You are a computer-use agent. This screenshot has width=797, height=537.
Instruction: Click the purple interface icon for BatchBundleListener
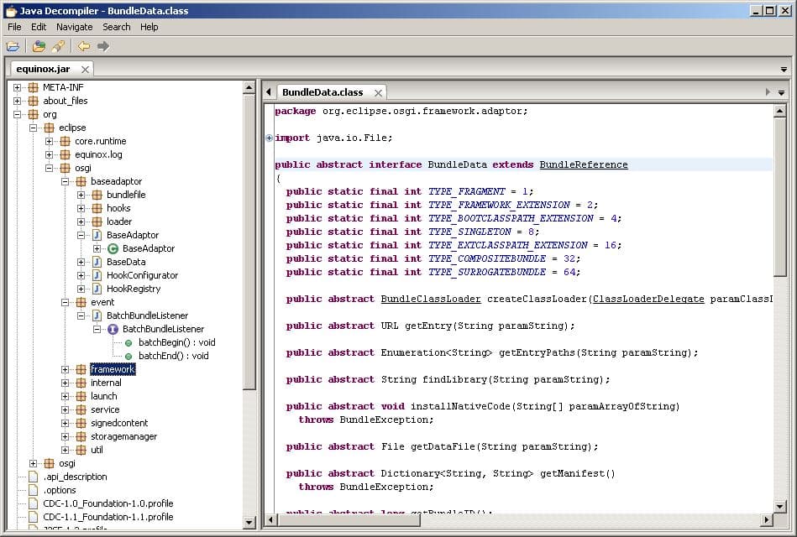click(x=113, y=329)
